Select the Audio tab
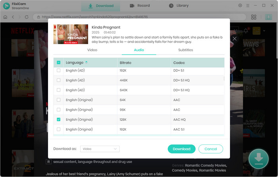The width and height of the screenshot is (278, 177). pos(139,50)
